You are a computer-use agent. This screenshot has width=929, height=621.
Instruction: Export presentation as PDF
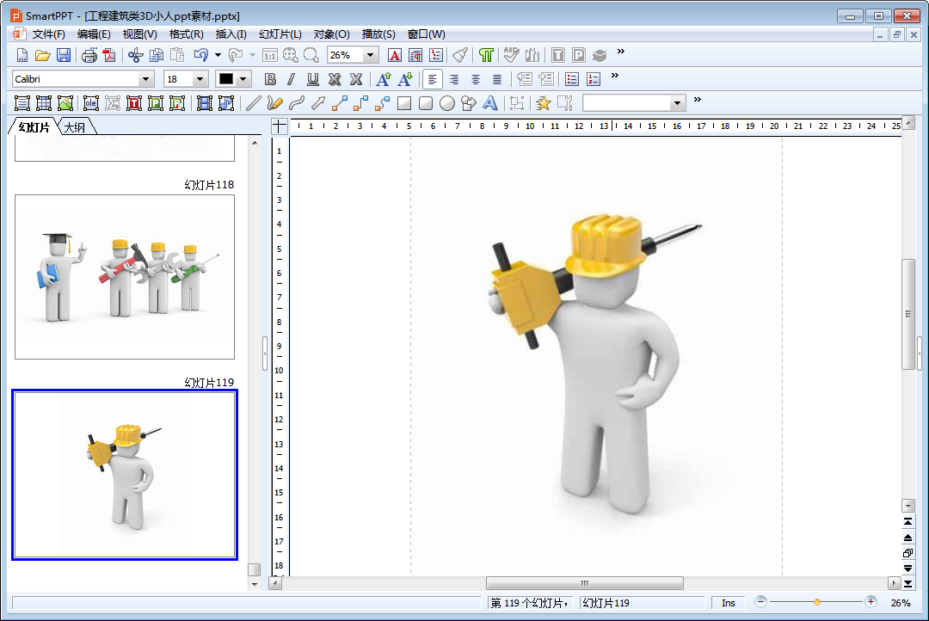click(109, 55)
